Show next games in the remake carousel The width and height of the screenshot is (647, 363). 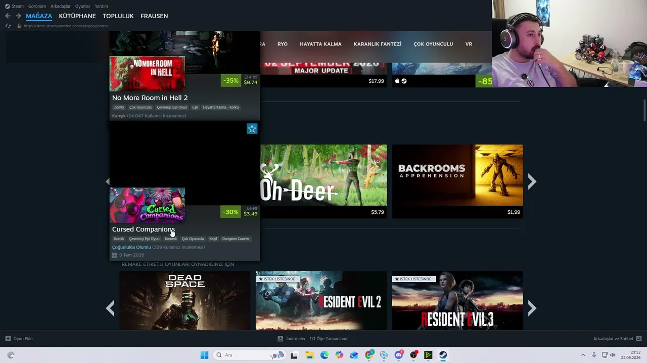pos(532,308)
